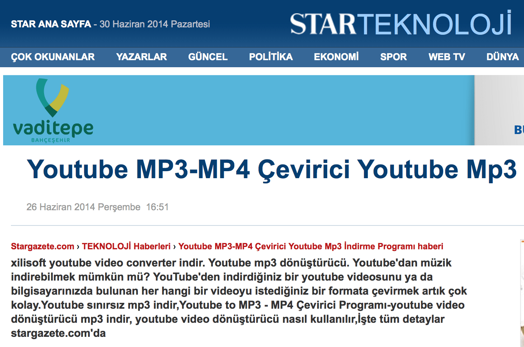Open the DÜNYA section
The image size is (524, 347).
pyautogui.click(x=503, y=57)
